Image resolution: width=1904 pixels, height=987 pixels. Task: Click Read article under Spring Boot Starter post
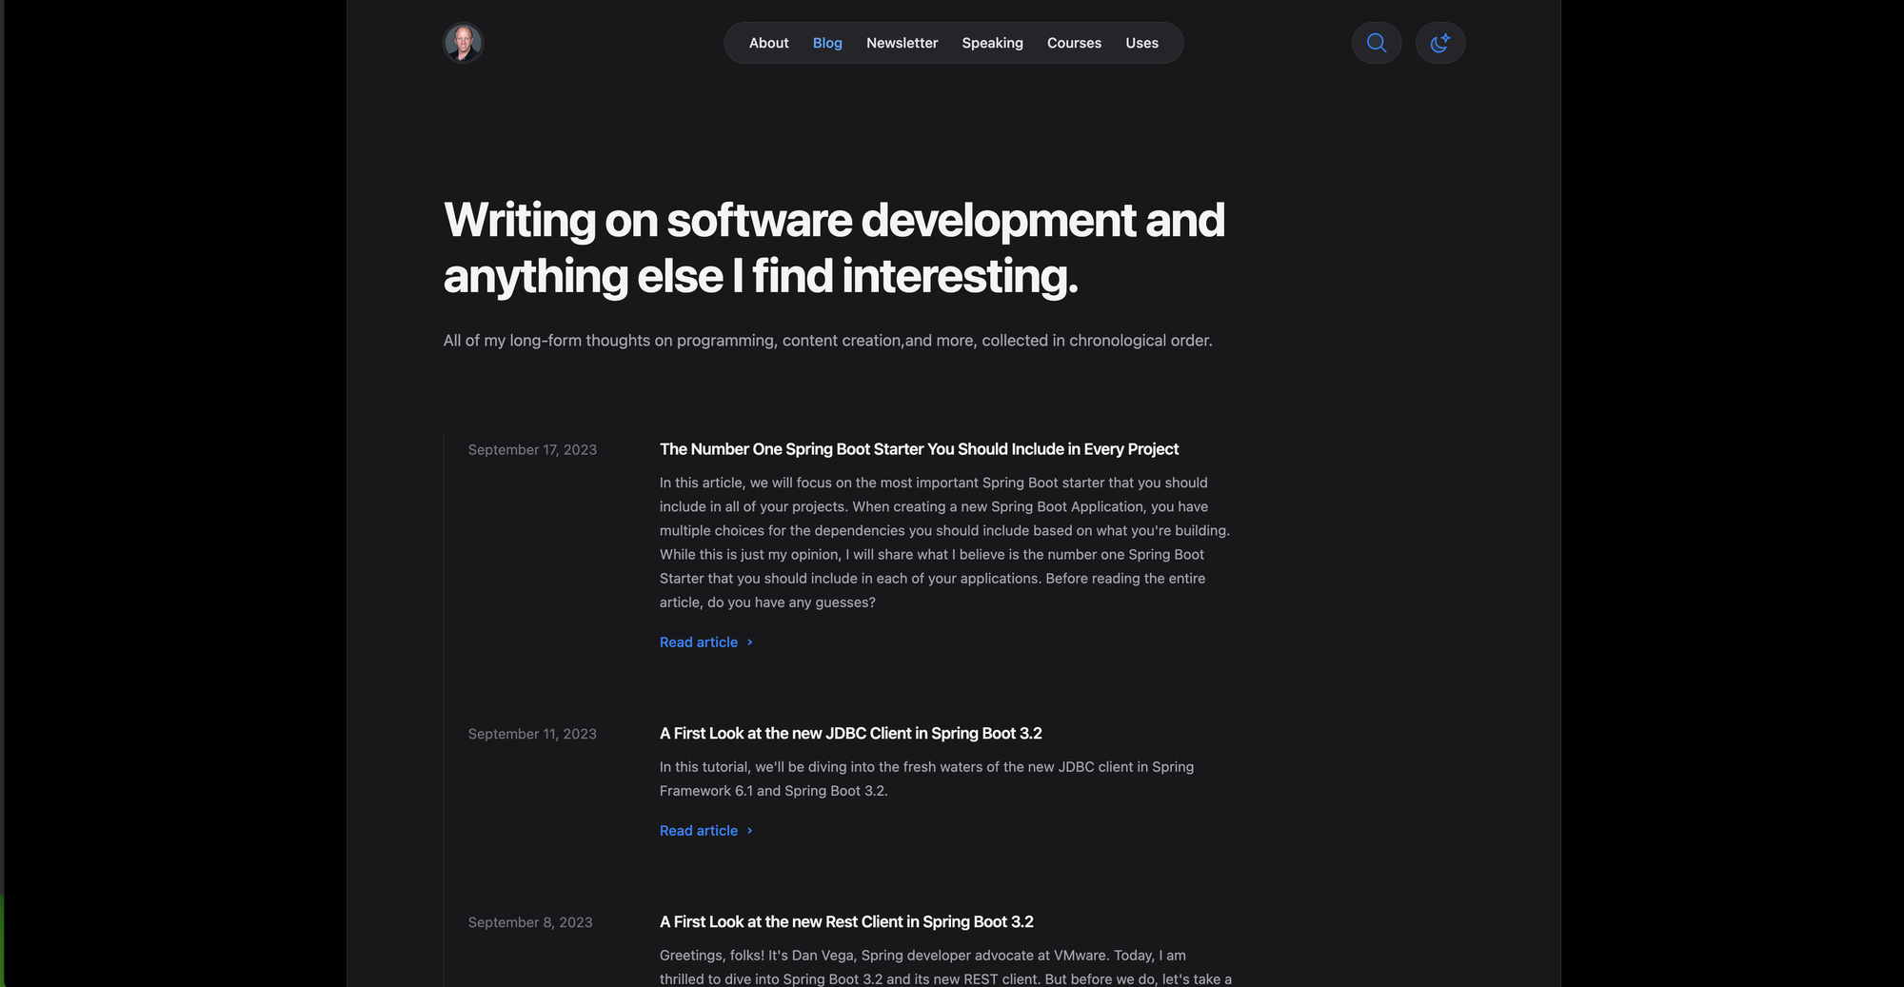pos(698,642)
